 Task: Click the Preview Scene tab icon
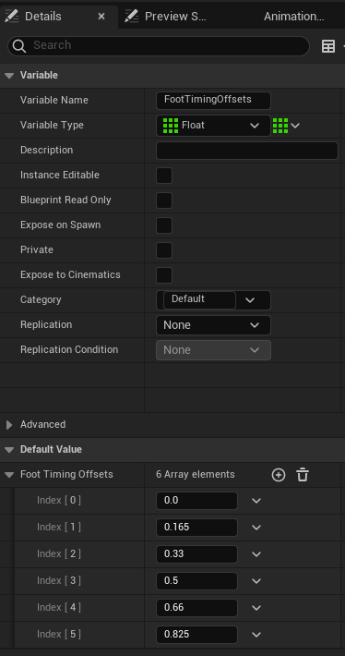[x=132, y=17]
